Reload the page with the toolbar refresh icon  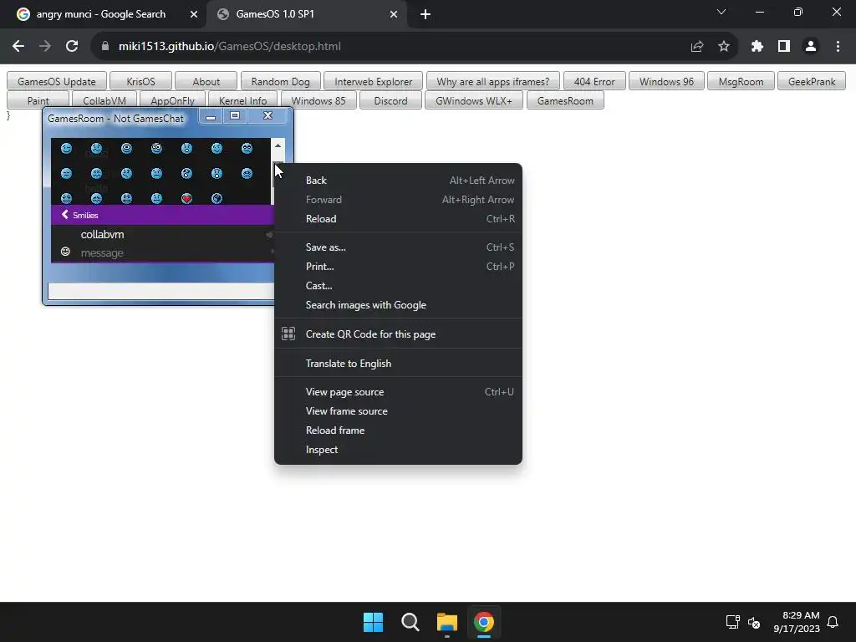[x=72, y=47]
